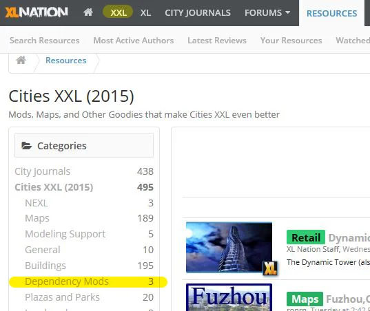This screenshot has width=370, height=311.
Task: Click the Categories folder icon
Action: pyautogui.click(x=26, y=146)
